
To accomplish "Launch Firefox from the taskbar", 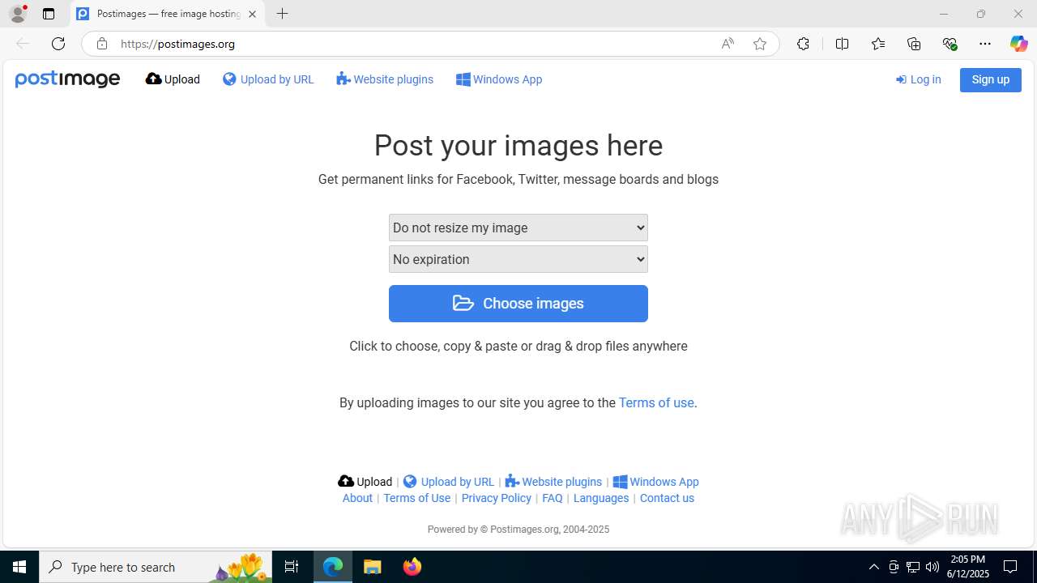I will (x=412, y=567).
